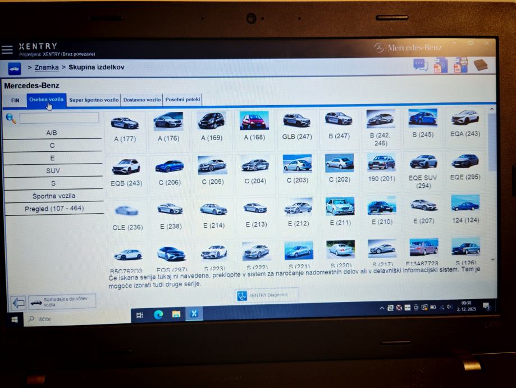The height and width of the screenshot is (388, 516).
Task: Select the C (204) vehicle
Action: [x=255, y=171]
